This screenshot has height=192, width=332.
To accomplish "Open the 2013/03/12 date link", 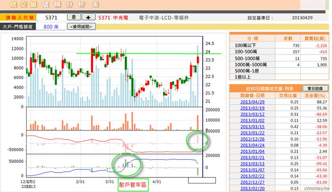I will pos(252,114).
